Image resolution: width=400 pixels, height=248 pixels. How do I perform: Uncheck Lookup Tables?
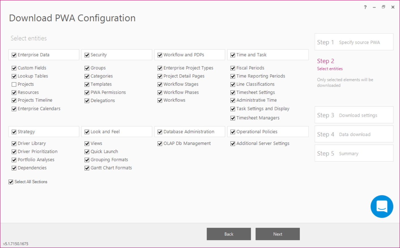click(x=14, y=76)
